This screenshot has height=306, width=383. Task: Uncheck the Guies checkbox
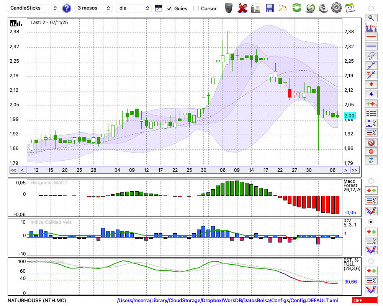click(169, 8)
